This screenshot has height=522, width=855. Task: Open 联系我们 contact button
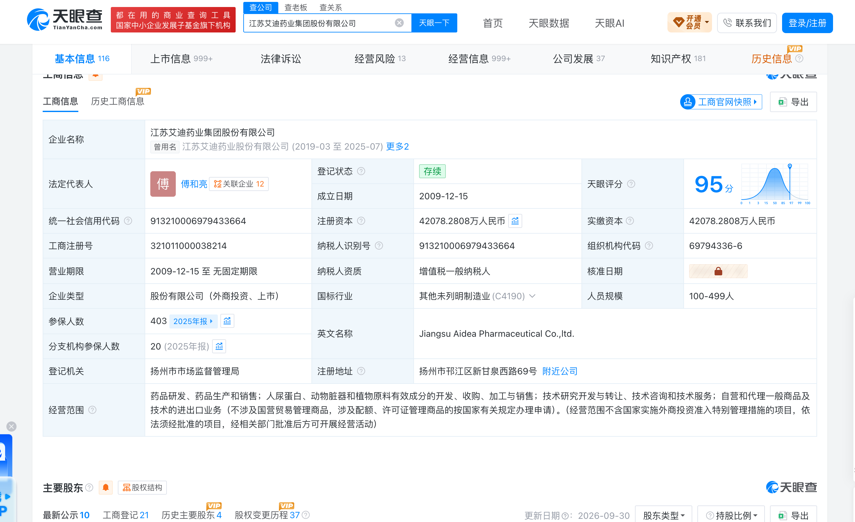click(747, 23)
